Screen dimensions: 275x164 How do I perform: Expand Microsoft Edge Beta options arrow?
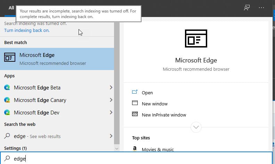coord(111,87)
